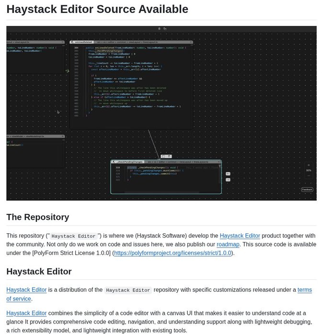Click the _checkPendingChanges editor horizontal scrollbar

click(162, 192)
